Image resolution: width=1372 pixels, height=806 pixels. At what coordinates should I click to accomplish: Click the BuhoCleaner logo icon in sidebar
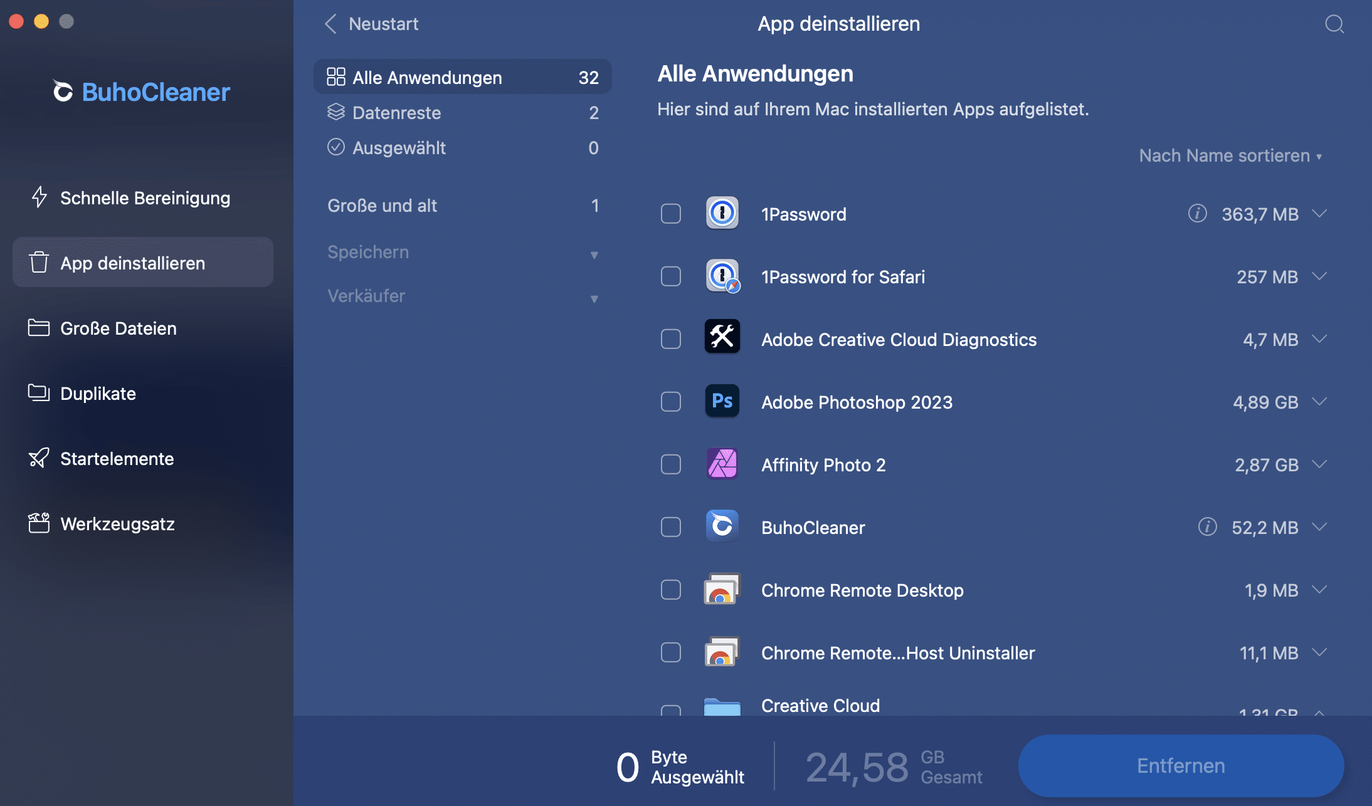[x=63, y=92]
